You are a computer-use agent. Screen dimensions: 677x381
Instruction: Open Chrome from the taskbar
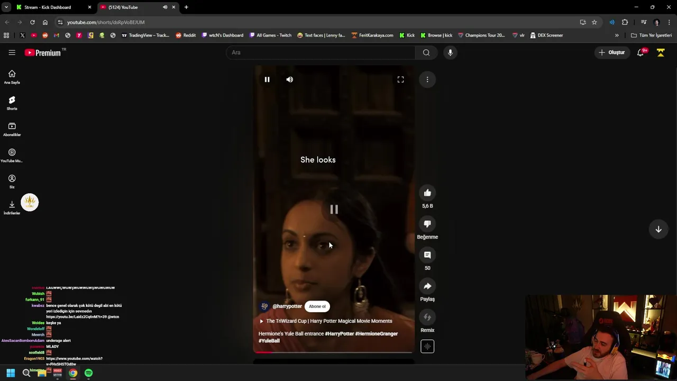coord(73,373)
